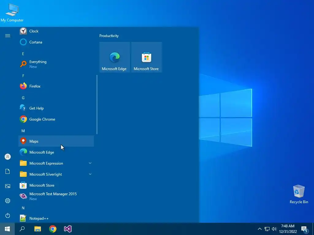The width and height of the screenshot is (314, 235).
Task: Open Pictures from the Start sidebar
Action: point(8,186)
